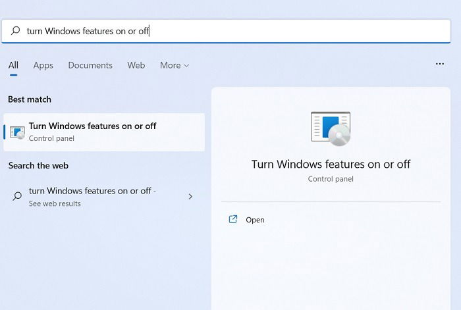Click the search text input field
This screenshot has width=461, height=310.
(x=226, y=31)
